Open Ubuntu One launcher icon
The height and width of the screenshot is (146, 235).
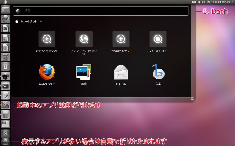coord(6,66)
